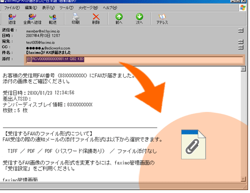This screenshot has height=193, width=250.
Task: Go to the next message with 次へ
Action: click(139, 19)
